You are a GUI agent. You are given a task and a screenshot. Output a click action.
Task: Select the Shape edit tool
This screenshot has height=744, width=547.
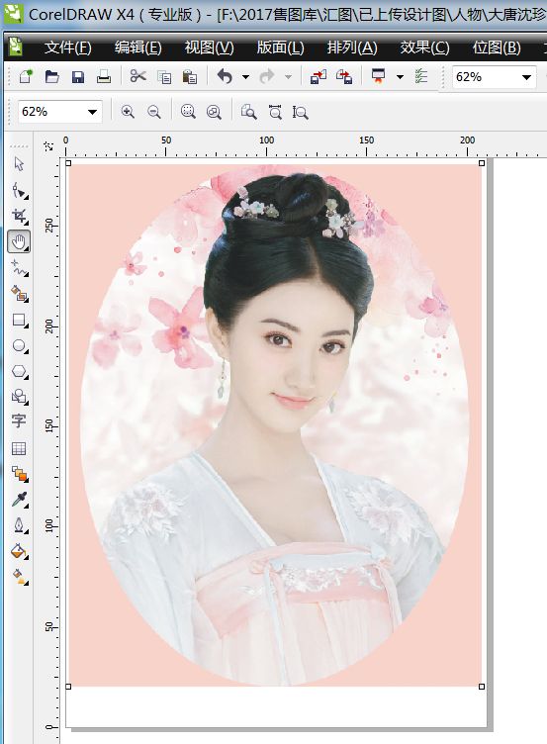19,191
